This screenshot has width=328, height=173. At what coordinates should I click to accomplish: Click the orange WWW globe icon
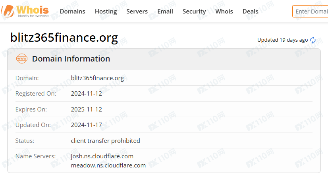(22, 59)
